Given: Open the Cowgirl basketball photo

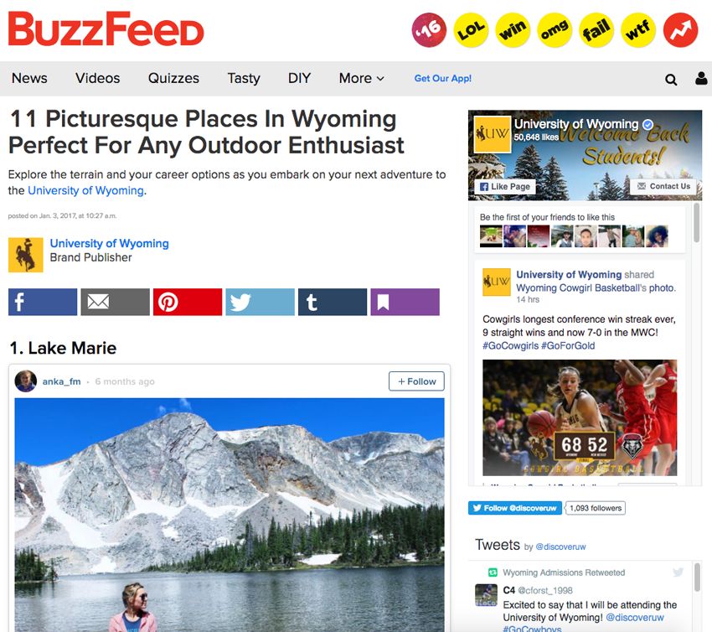Looking at the screenshot, I should click(x=580, y=417).
